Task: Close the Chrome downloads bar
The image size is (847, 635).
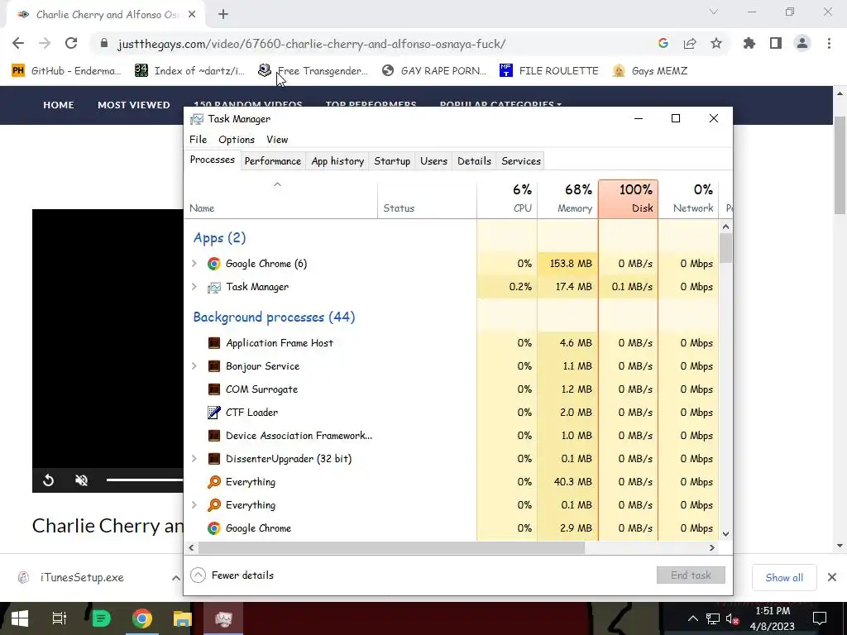Action: tap(832, 578)
